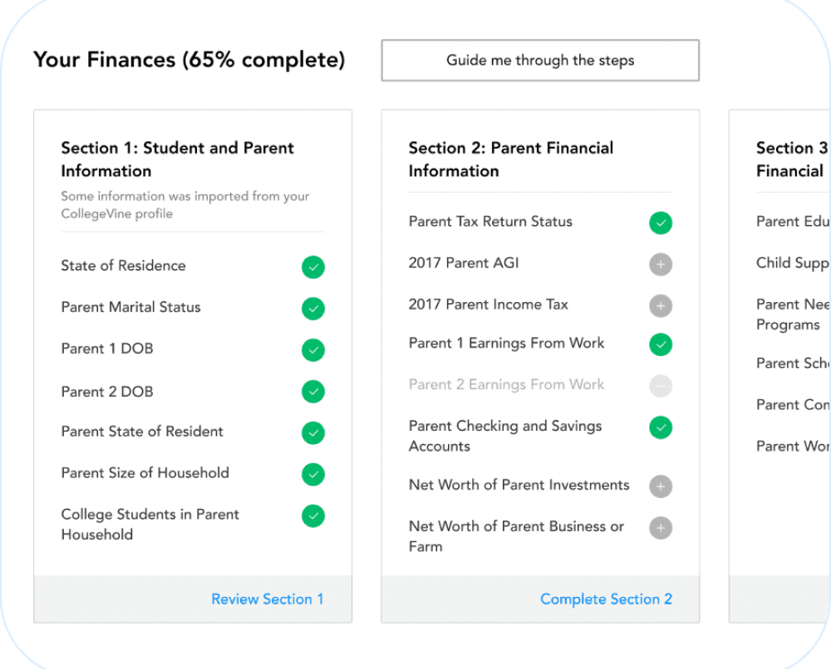Click the Parent Tax Return Status checkmark
This screenshot has width=831, height=670.
point(661,223)
